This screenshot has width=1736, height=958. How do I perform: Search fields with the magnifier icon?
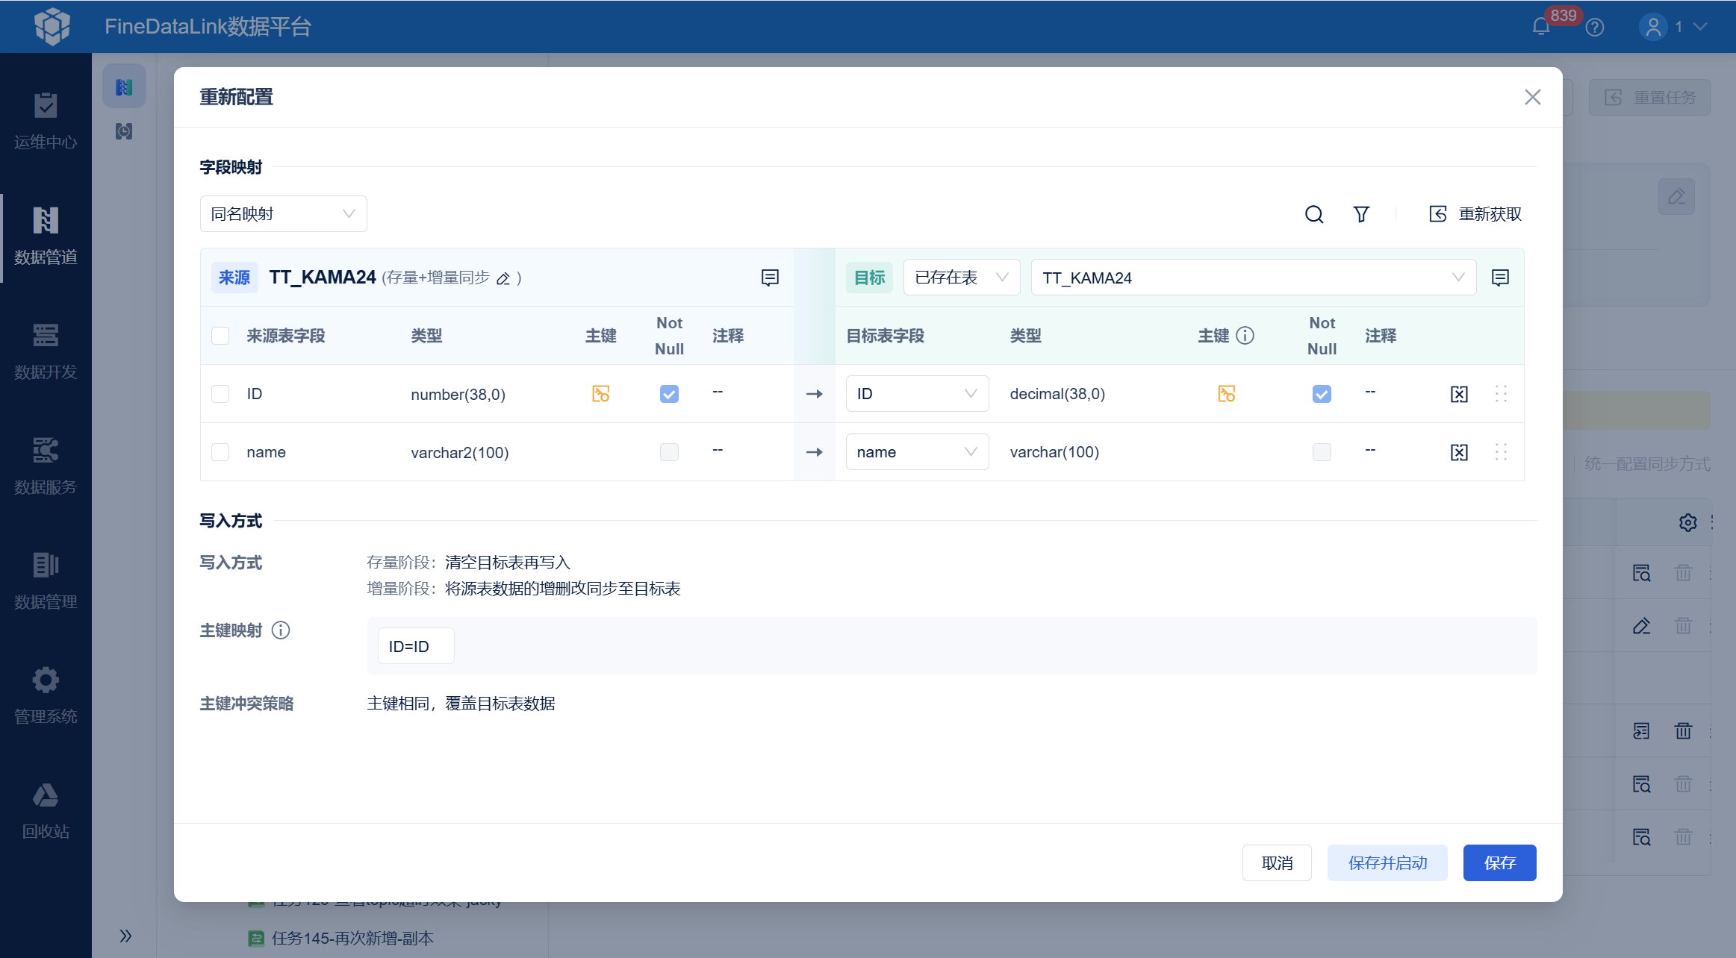pos(1314,214)
